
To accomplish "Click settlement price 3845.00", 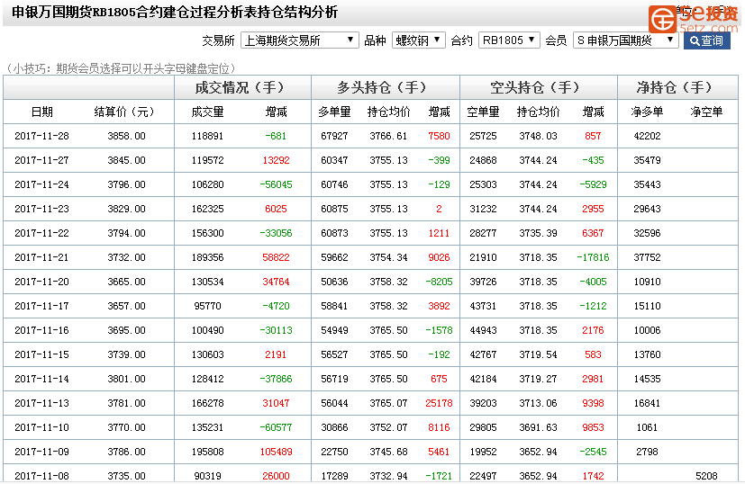I will click(126, 160).
